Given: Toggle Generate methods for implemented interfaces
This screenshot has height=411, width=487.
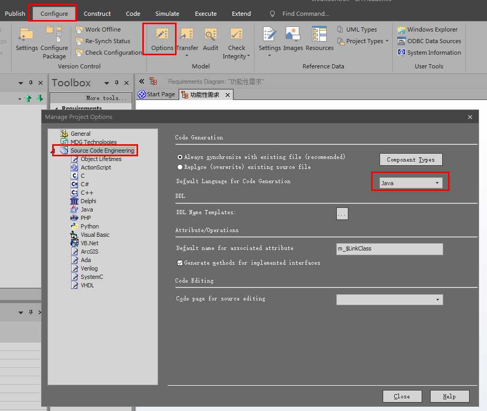Looking at the screenshot, I should click(x=180, y=263).
